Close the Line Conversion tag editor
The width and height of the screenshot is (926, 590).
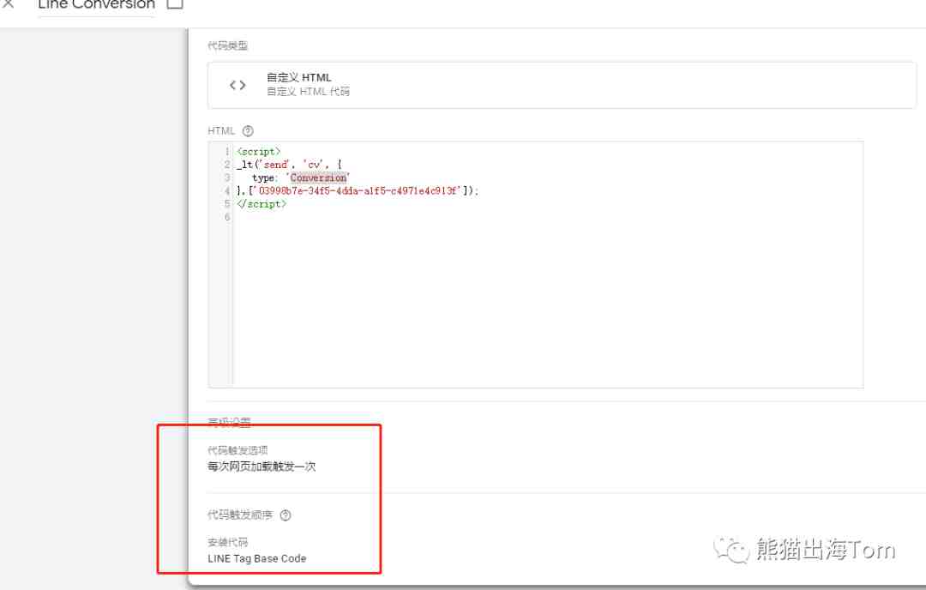(x=8, y=3)
